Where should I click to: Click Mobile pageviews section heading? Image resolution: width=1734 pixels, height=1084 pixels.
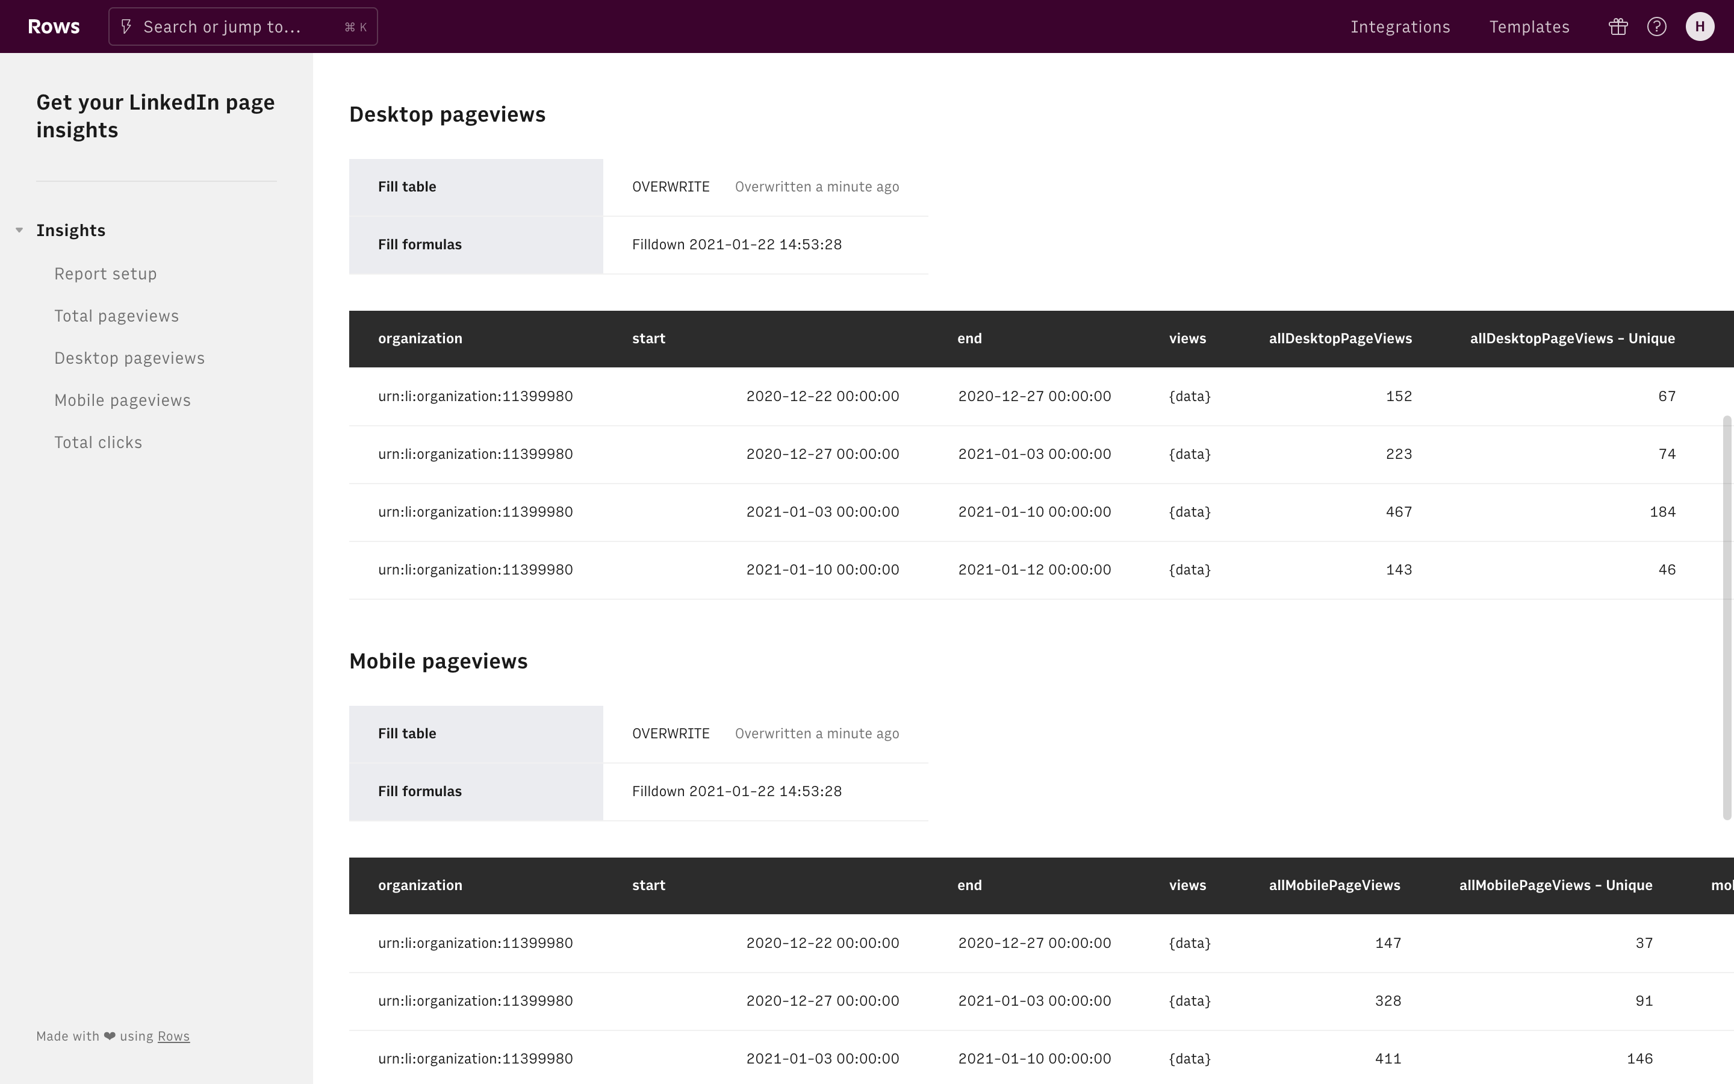tap(438, 661)
